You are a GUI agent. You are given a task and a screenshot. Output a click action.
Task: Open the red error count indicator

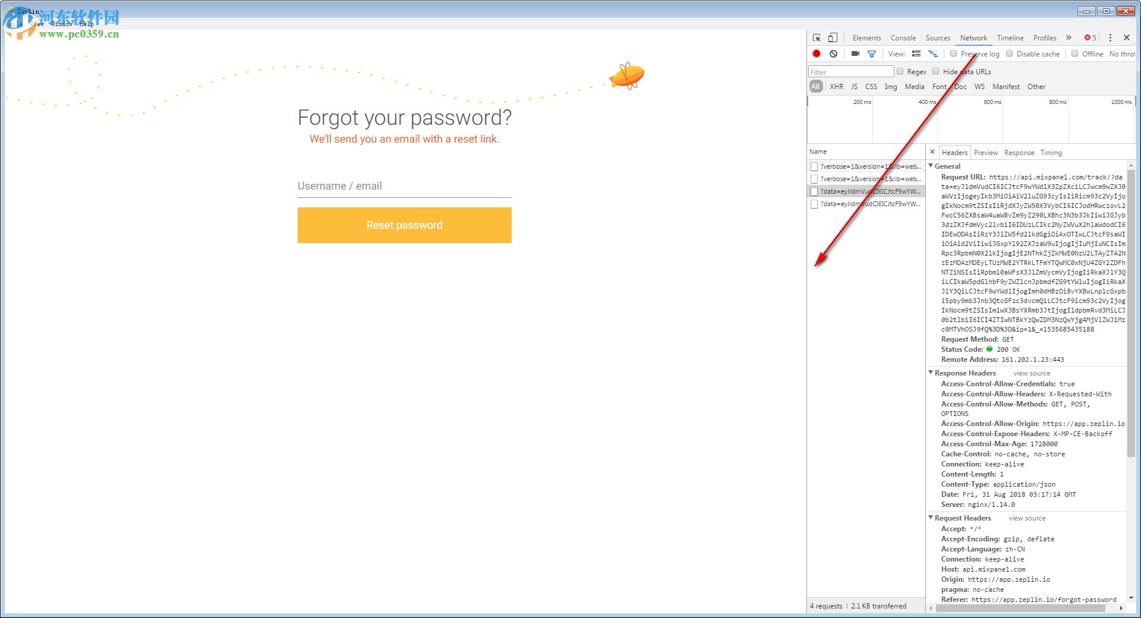1090,37
